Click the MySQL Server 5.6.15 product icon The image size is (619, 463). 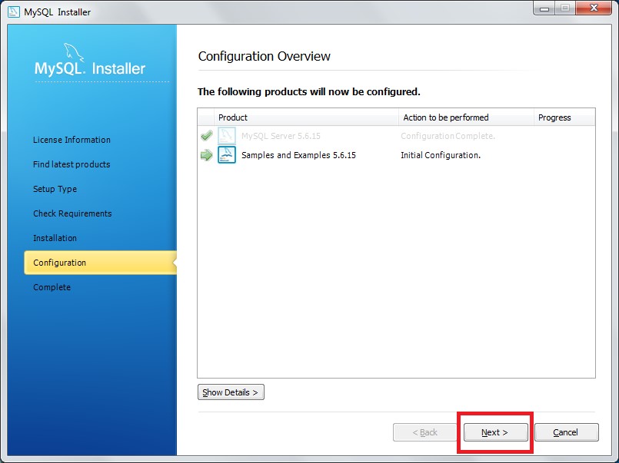227,136
